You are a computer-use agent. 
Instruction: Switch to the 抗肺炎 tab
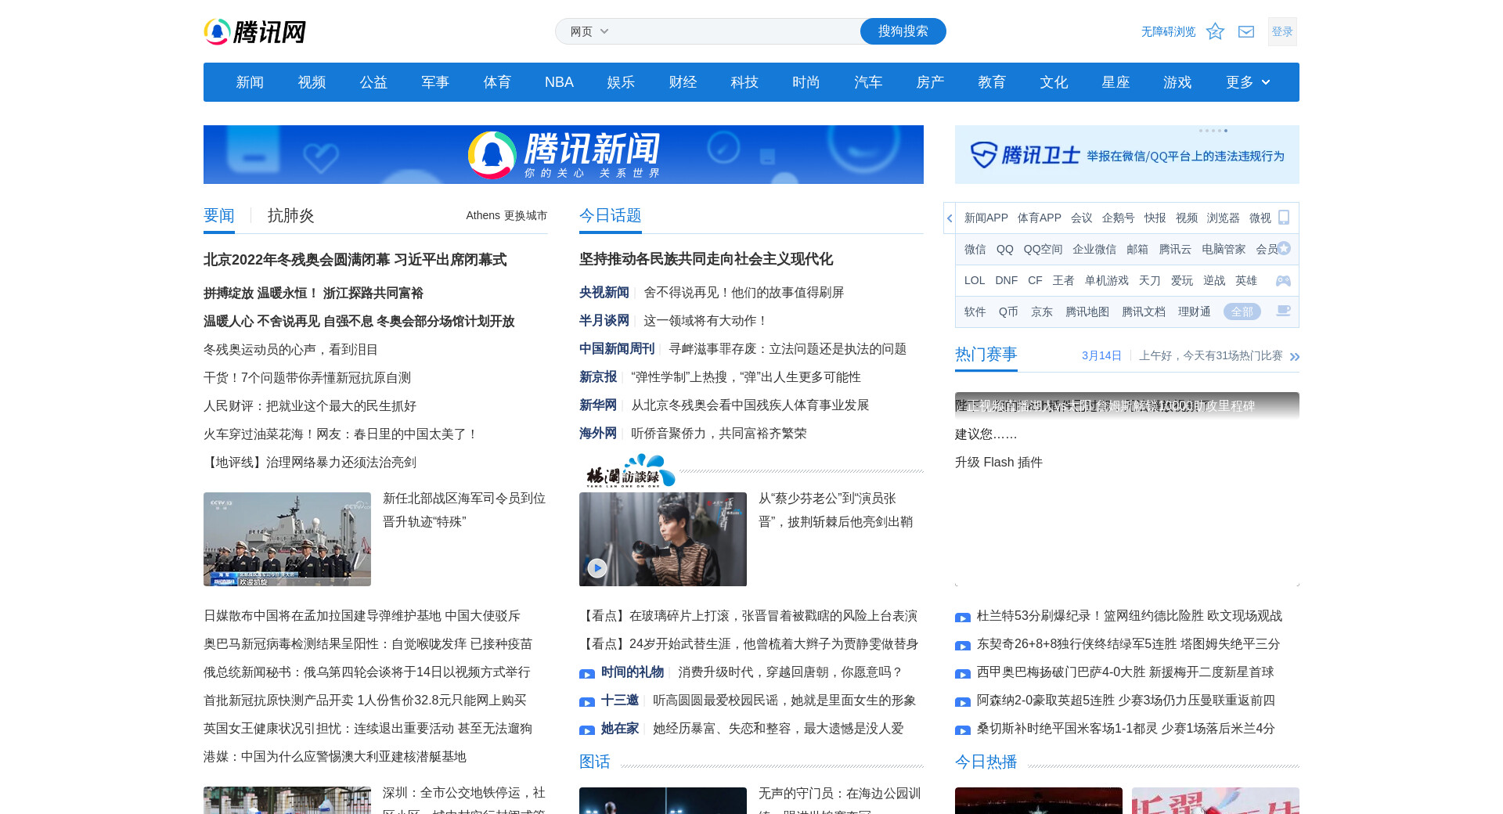coord(290,215)
